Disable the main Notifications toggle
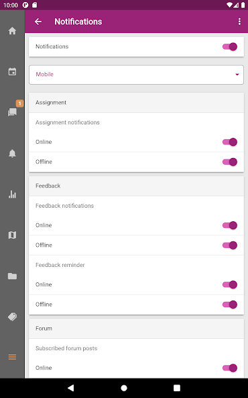This screenshot has width=248, height=398. pos(229,46)
